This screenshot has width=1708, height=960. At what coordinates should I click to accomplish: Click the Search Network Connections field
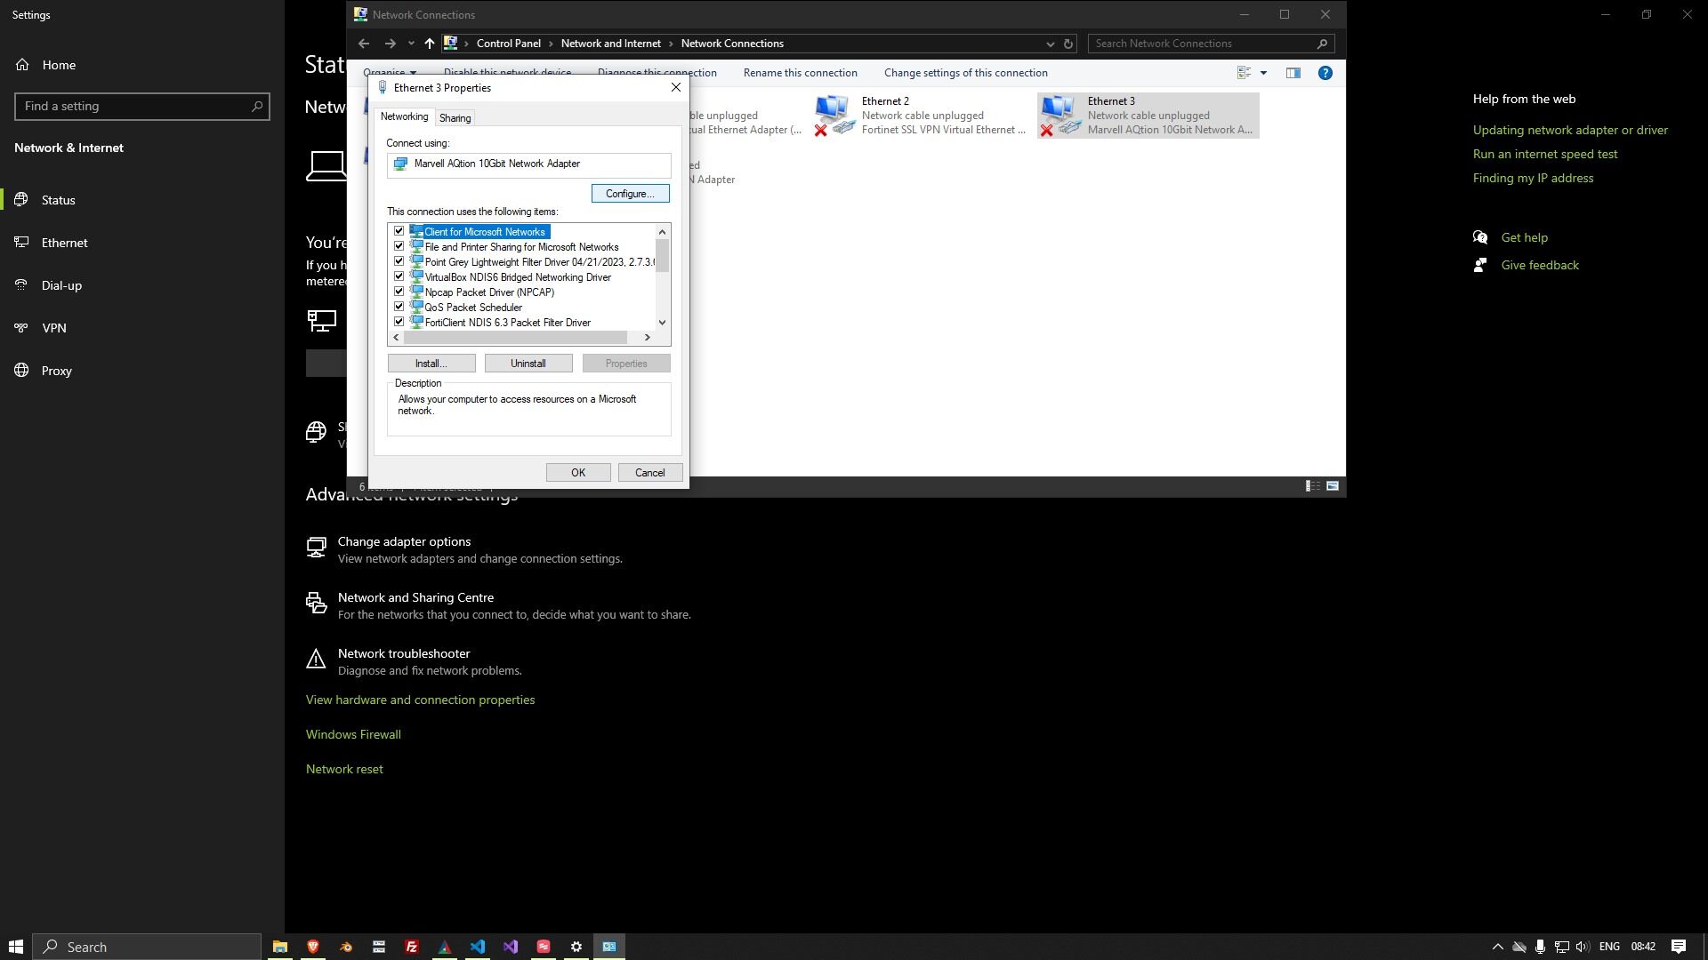click(1201, 44)
